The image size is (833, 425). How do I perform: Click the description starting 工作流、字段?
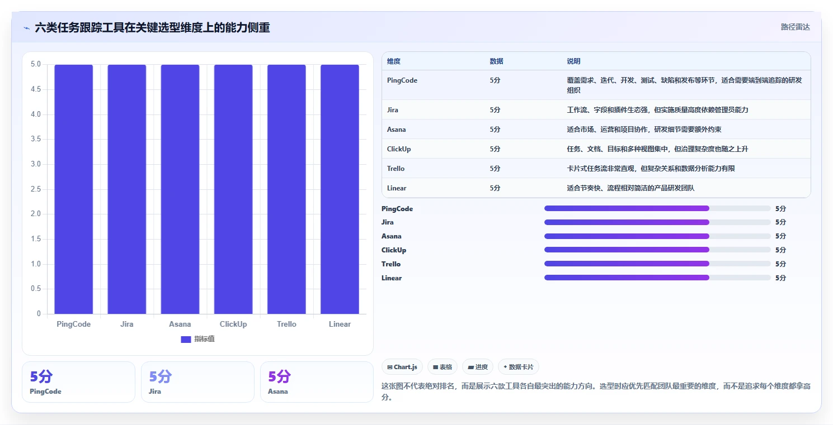coord(657,110)
